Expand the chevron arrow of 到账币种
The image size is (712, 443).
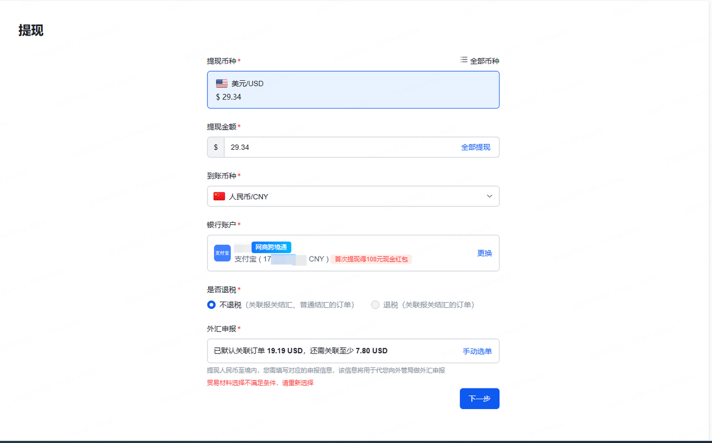point(489,196)
